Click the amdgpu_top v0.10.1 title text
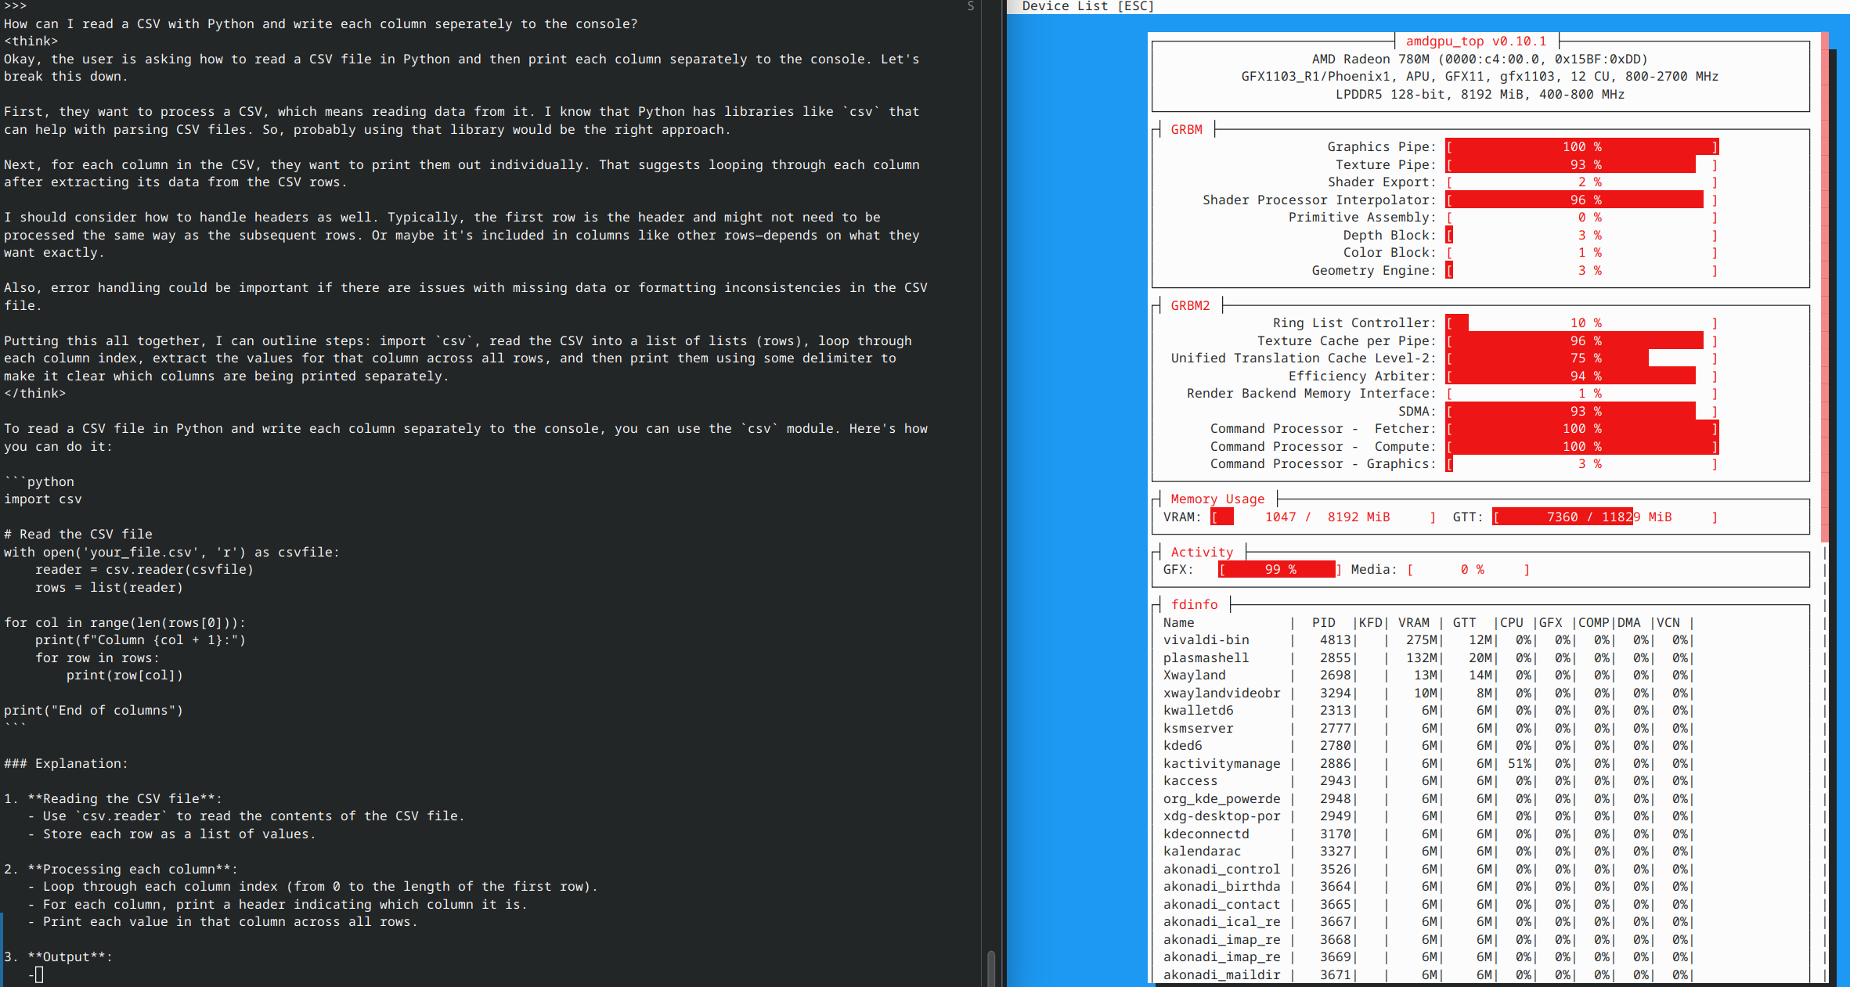1850x987 pixels. 1476,41
